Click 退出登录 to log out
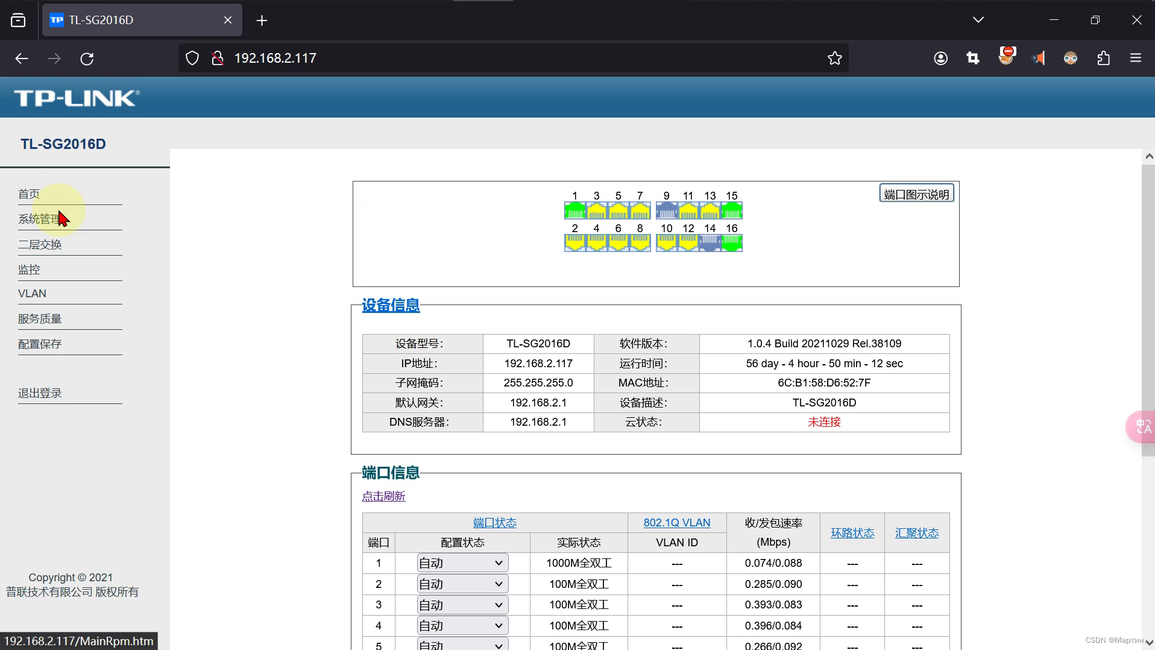 40,393
